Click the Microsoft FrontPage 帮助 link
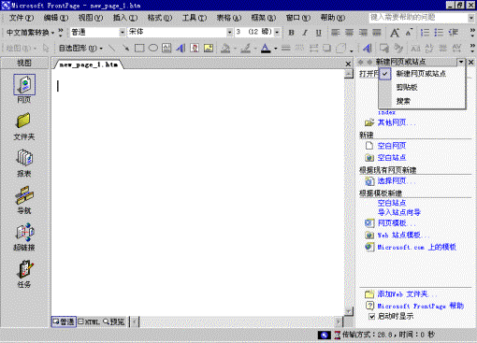 [421, 306]
